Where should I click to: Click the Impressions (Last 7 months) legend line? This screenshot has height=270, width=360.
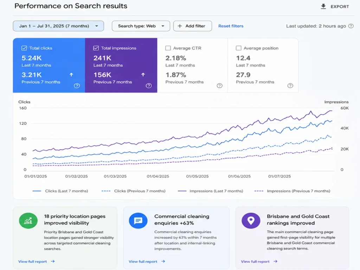pos(182,191)
